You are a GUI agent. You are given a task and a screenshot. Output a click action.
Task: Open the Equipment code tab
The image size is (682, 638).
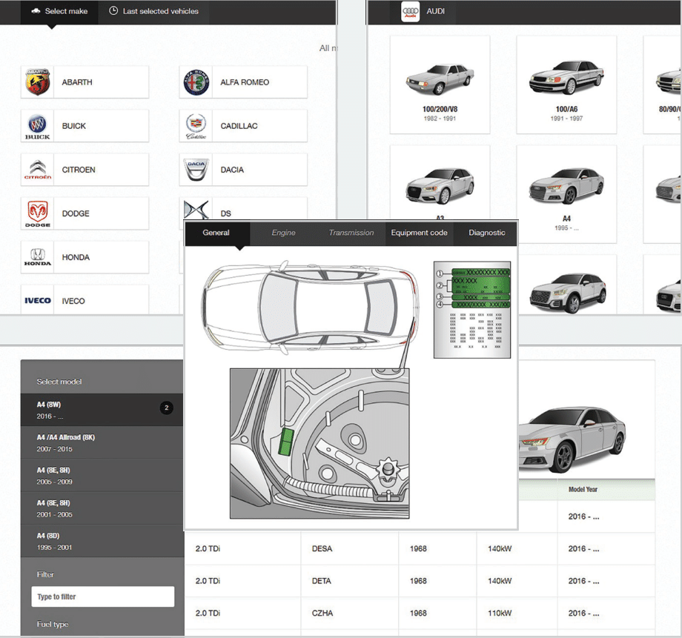(x=420, y=233)
